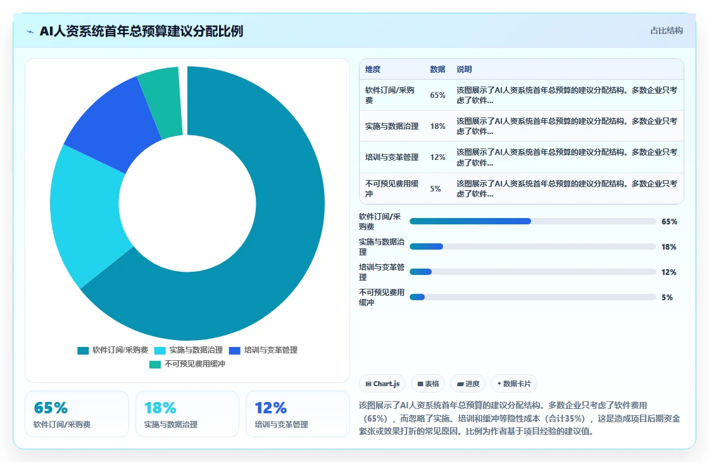Click the 65% value in the table

pos(437,95)
